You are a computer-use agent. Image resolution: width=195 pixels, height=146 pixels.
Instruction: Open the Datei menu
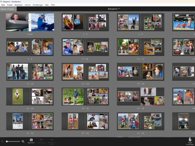pos(3,5)
